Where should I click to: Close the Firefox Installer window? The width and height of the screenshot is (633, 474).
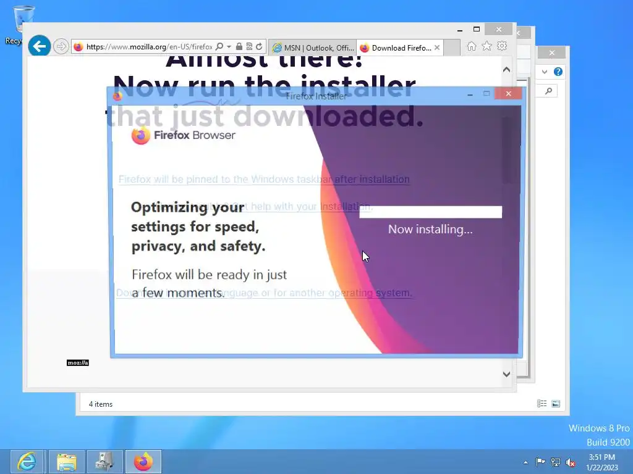508,94
